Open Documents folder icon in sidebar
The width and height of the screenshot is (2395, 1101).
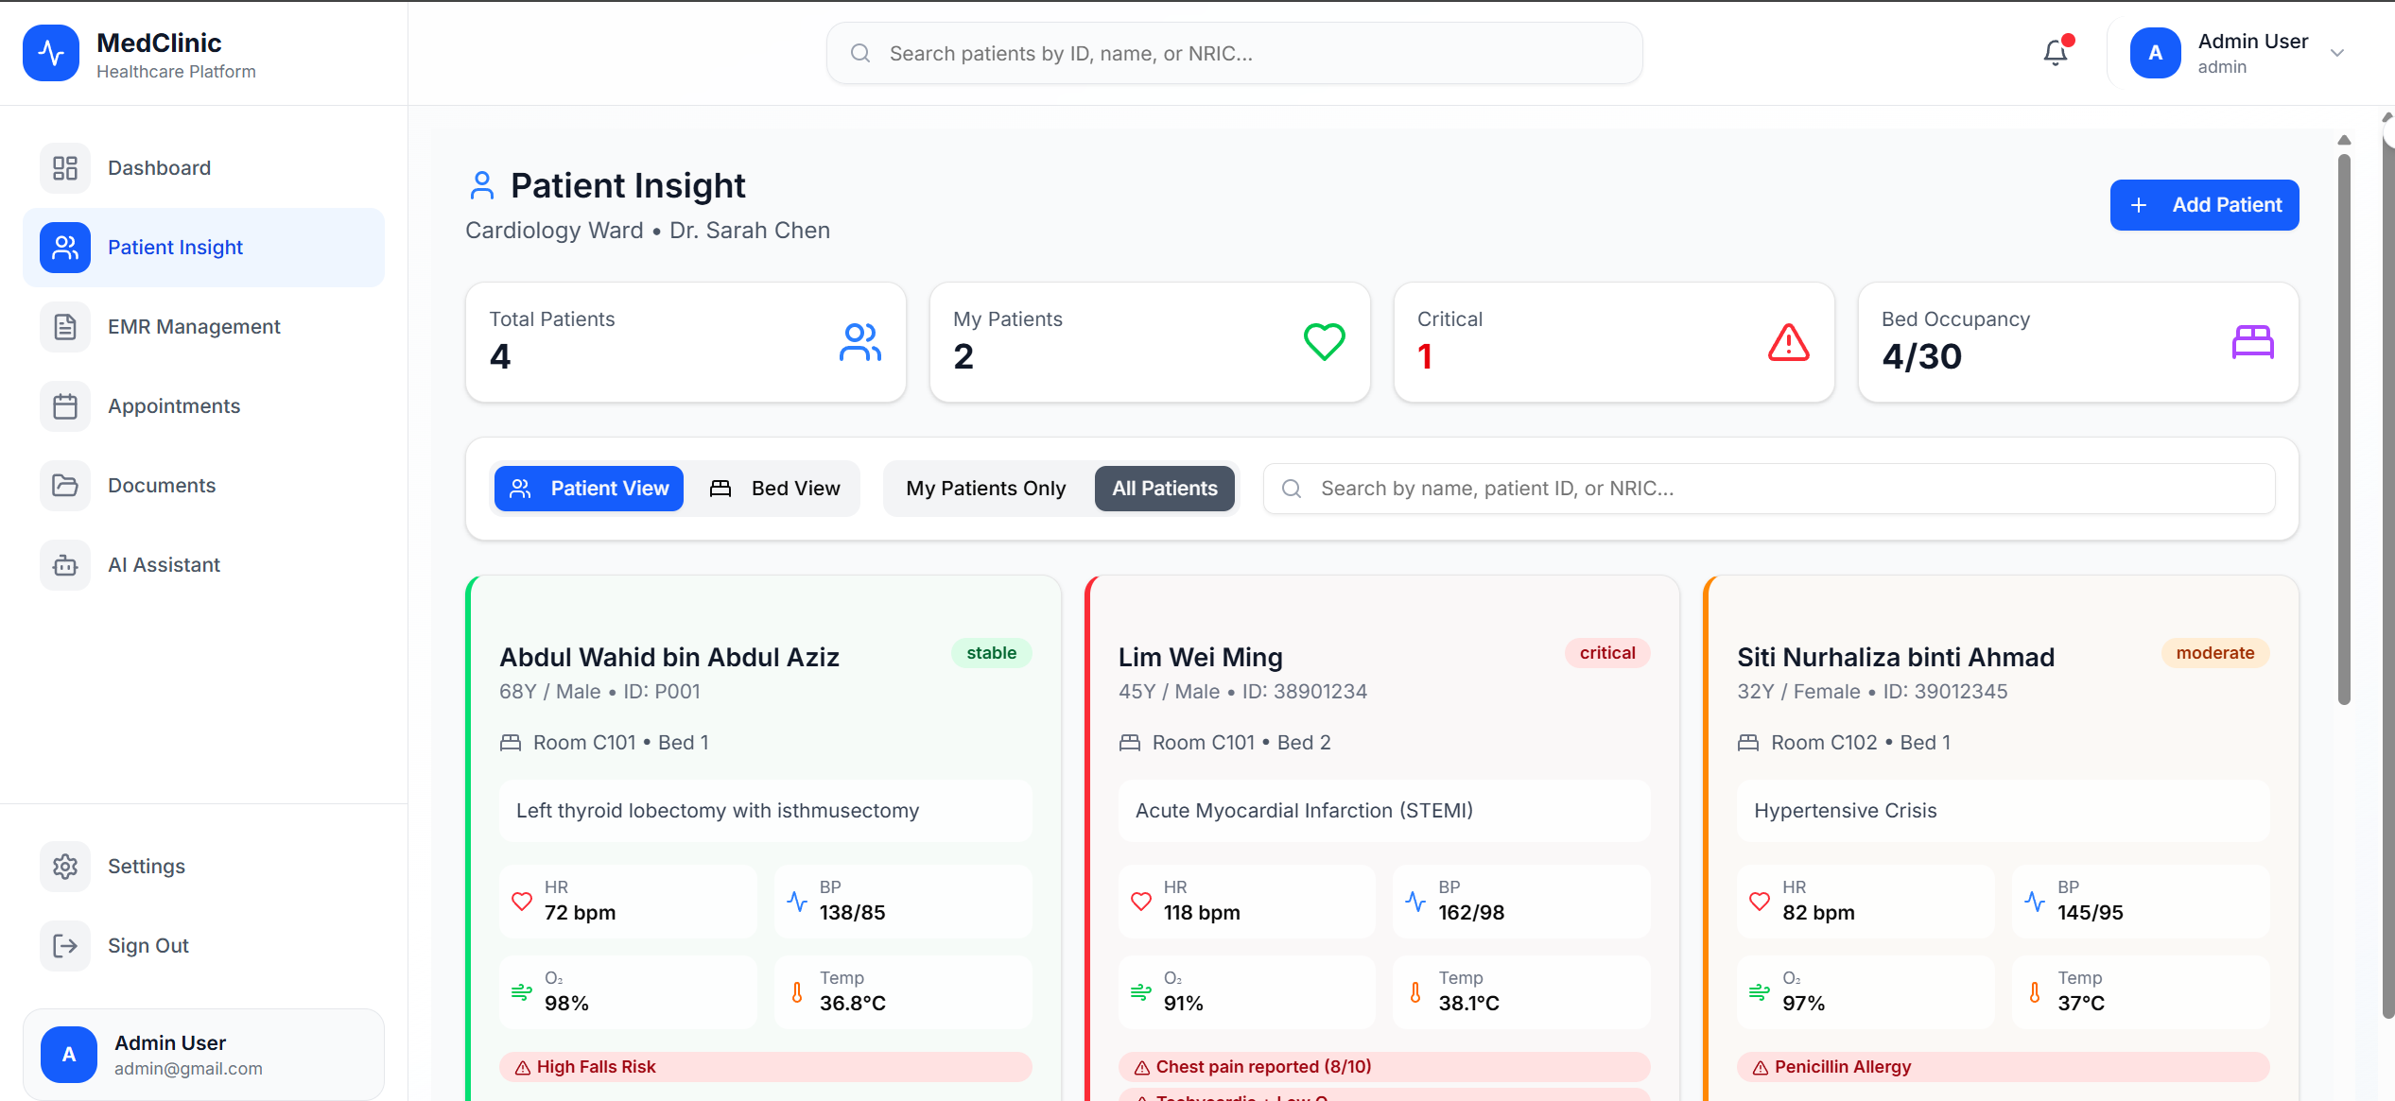point(65,486)
